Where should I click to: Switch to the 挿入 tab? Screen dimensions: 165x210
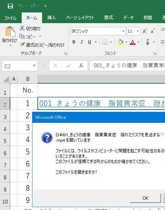[51, 18]
